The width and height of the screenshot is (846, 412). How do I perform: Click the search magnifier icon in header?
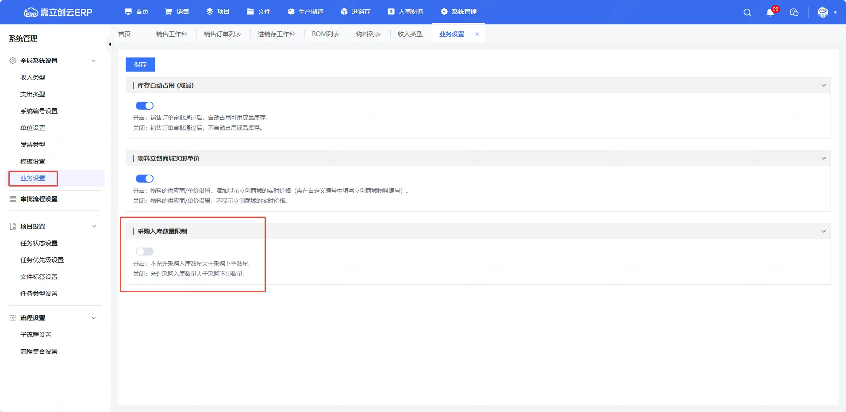[x=747, y=12]
